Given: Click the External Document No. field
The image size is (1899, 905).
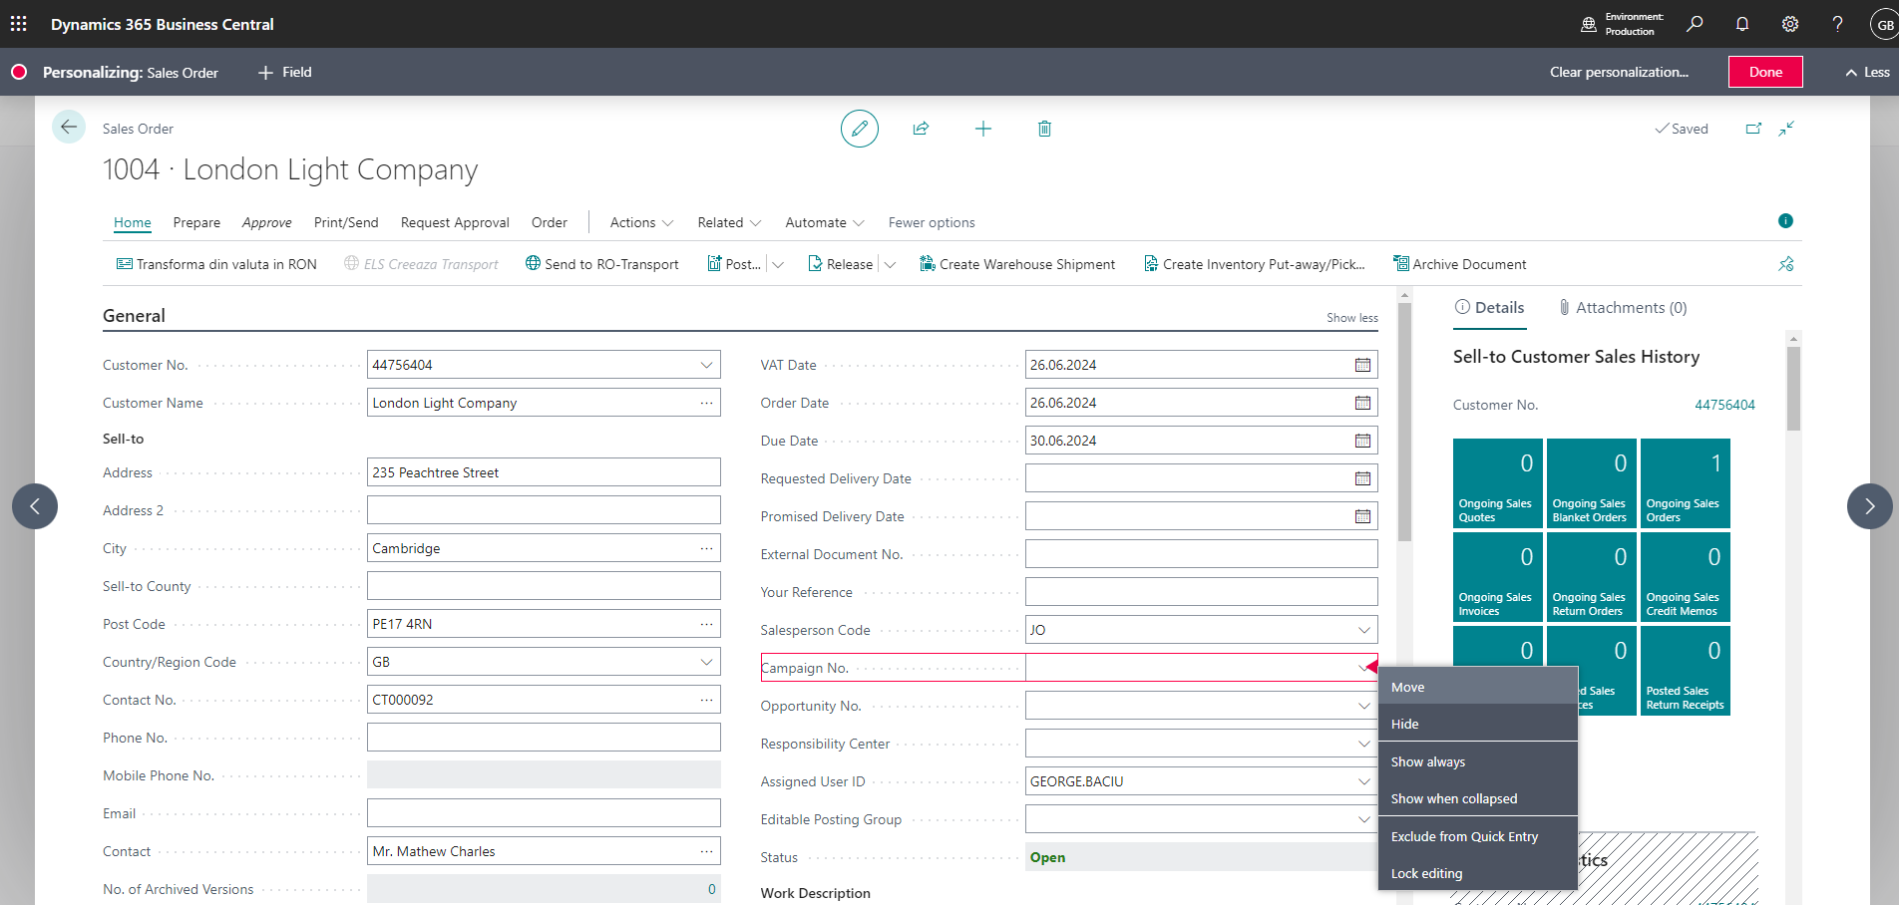Looking at the screenshot, I should (1202, 554).
